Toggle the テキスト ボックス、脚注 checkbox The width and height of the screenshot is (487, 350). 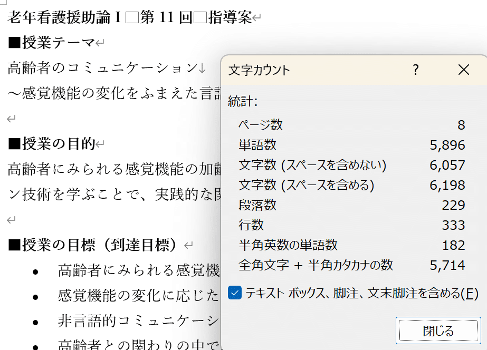(235, 293)
